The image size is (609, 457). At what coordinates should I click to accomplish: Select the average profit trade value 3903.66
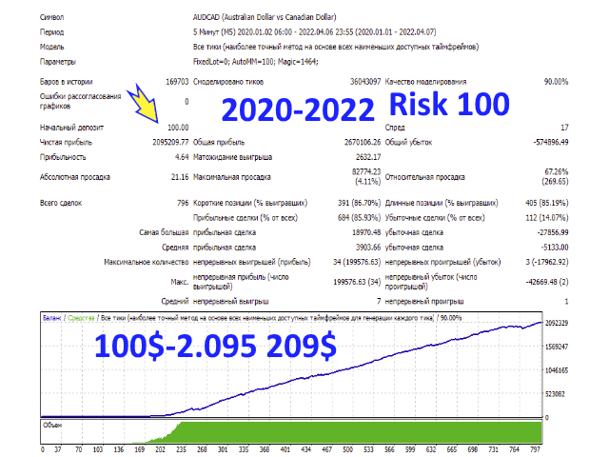(x=368, y=248)
